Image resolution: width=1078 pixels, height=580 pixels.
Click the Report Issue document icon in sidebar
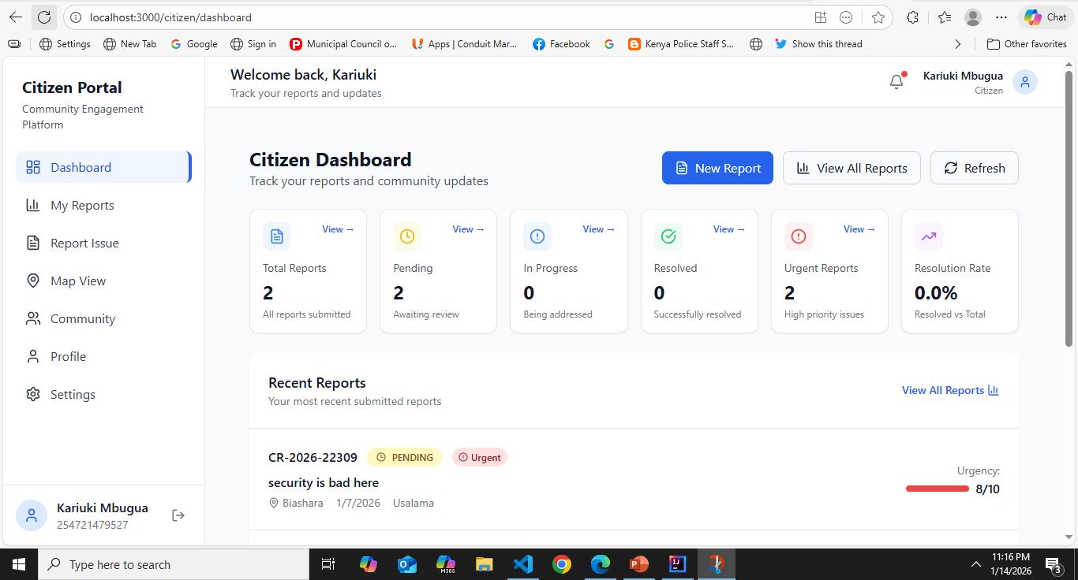(x=32, y=243)
